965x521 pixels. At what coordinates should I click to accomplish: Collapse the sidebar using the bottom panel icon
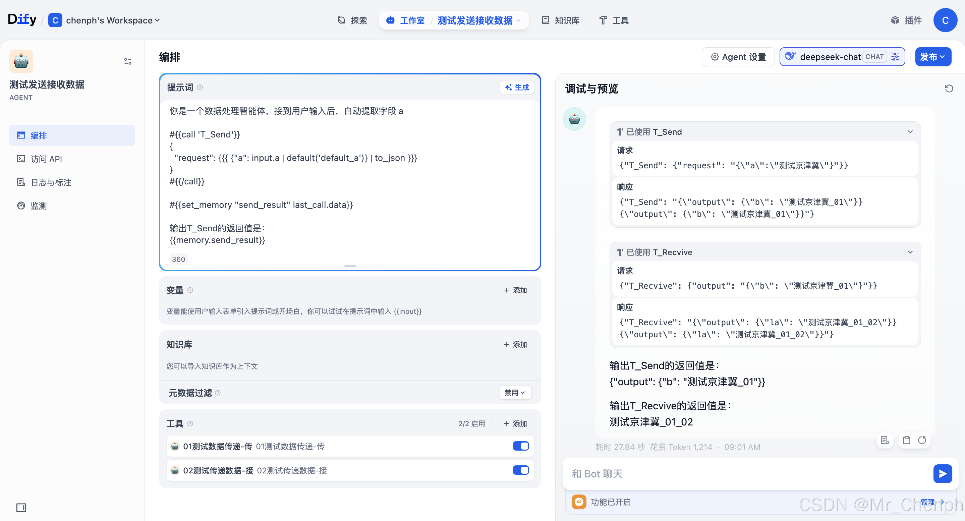pyautogui.click(x=21, y=508)
